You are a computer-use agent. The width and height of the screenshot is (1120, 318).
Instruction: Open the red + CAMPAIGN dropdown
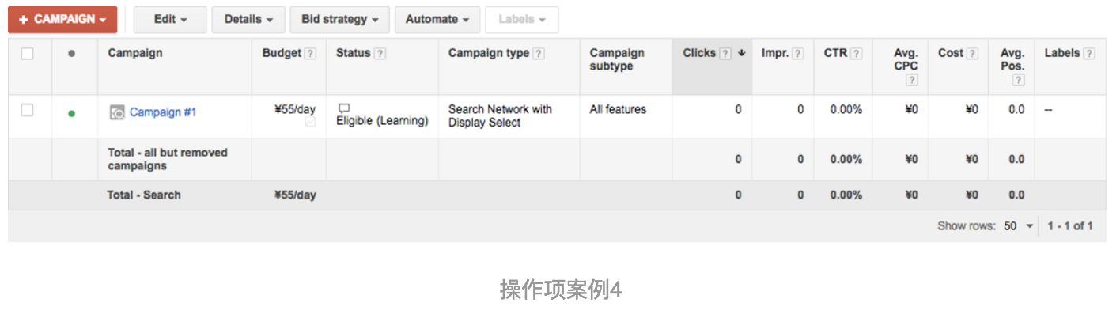click(x=62, y=20)
